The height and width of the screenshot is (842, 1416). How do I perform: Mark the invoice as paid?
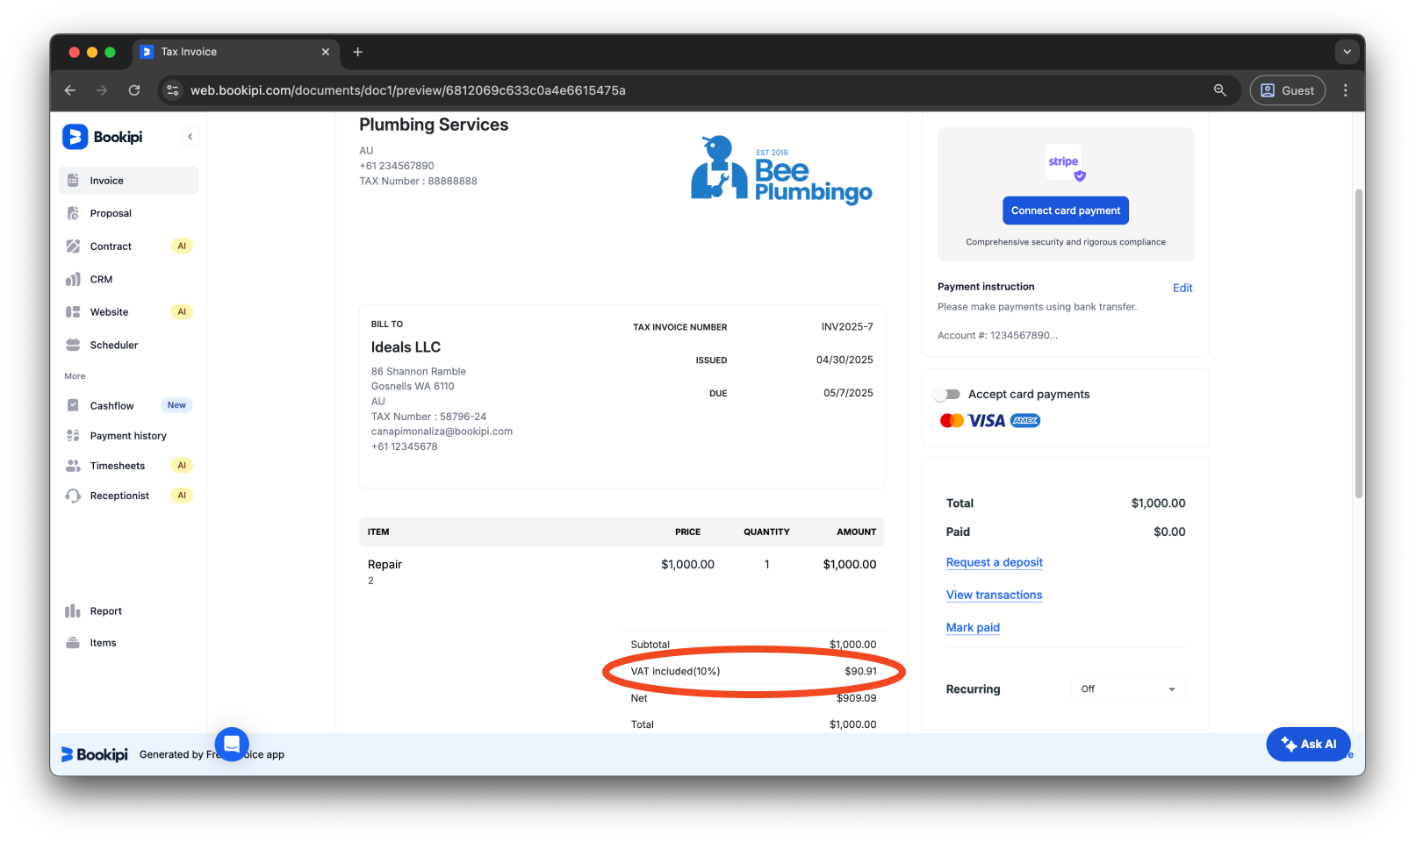pos(973,627)
